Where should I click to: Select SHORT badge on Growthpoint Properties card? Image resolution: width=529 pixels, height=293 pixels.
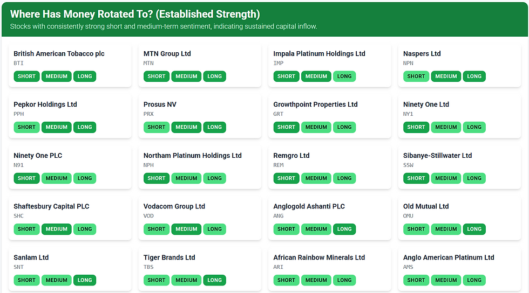[x=287, y=127]
